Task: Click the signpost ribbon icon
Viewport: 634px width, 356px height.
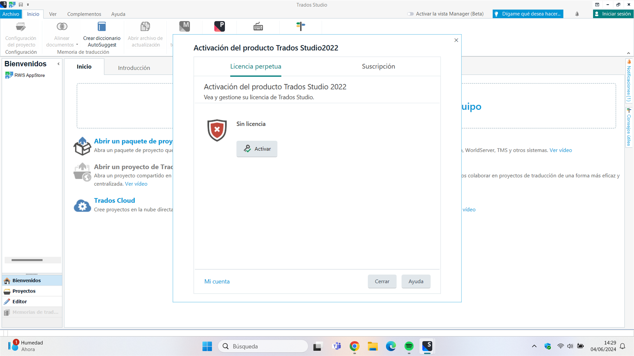Action: click(300, 26)
